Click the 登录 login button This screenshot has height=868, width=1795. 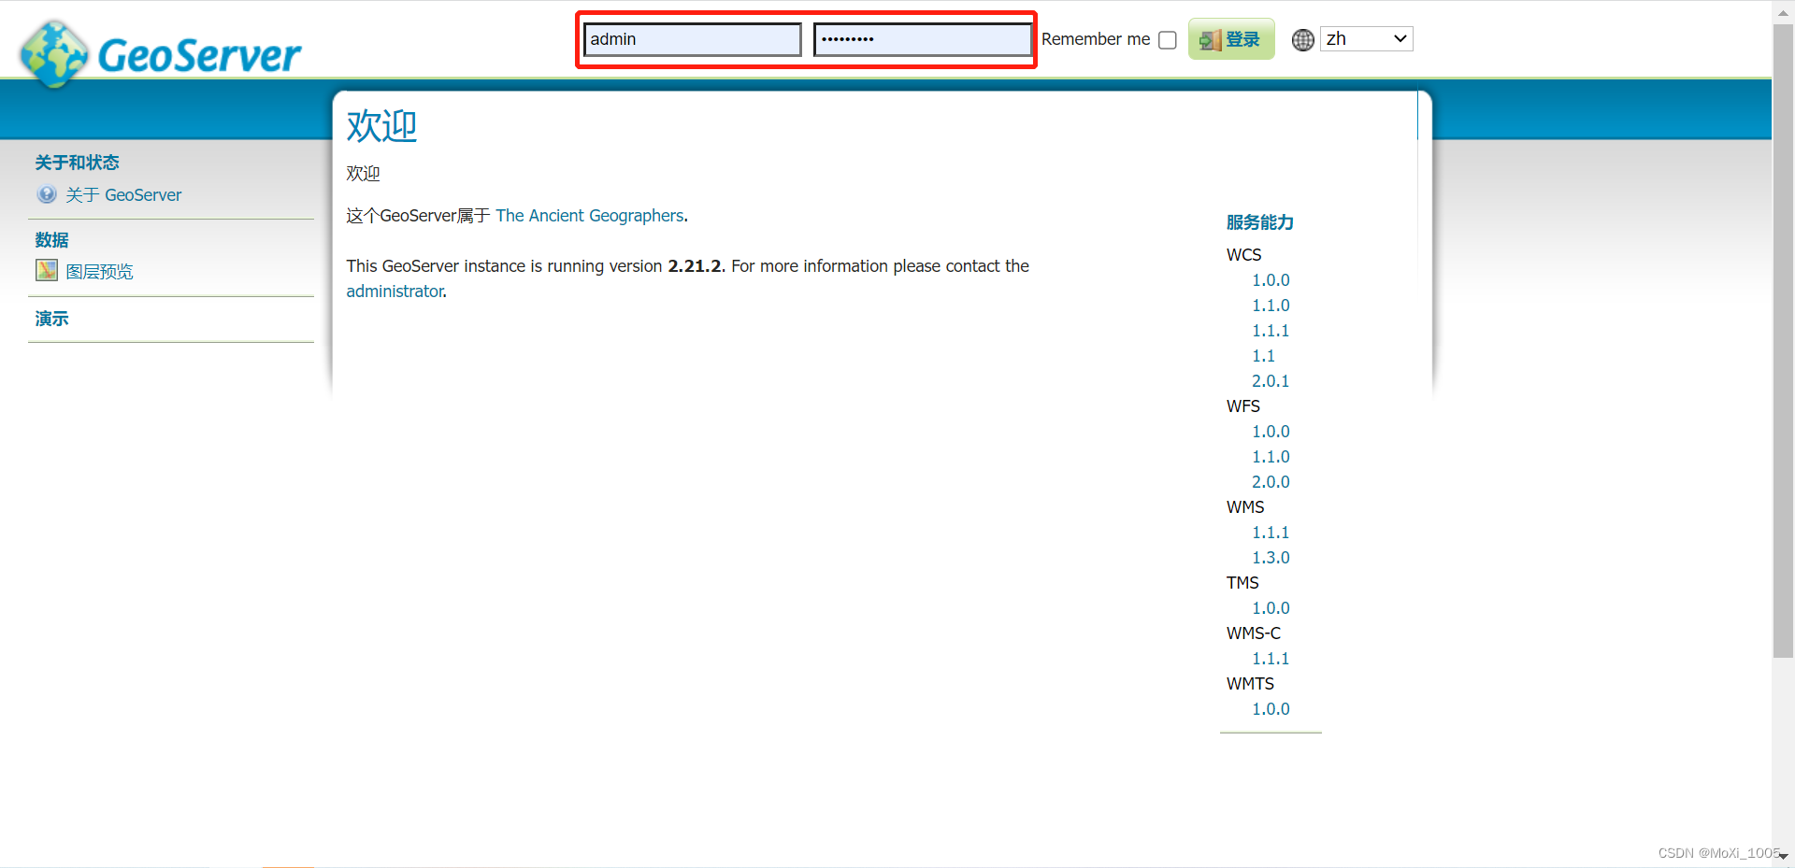(x=1231, y=39)
